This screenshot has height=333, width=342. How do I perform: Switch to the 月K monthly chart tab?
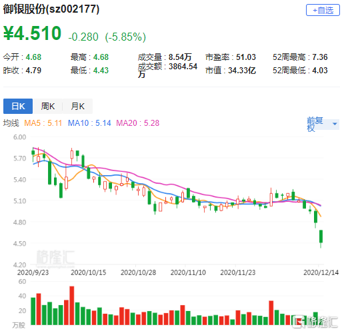coord(77,106)
